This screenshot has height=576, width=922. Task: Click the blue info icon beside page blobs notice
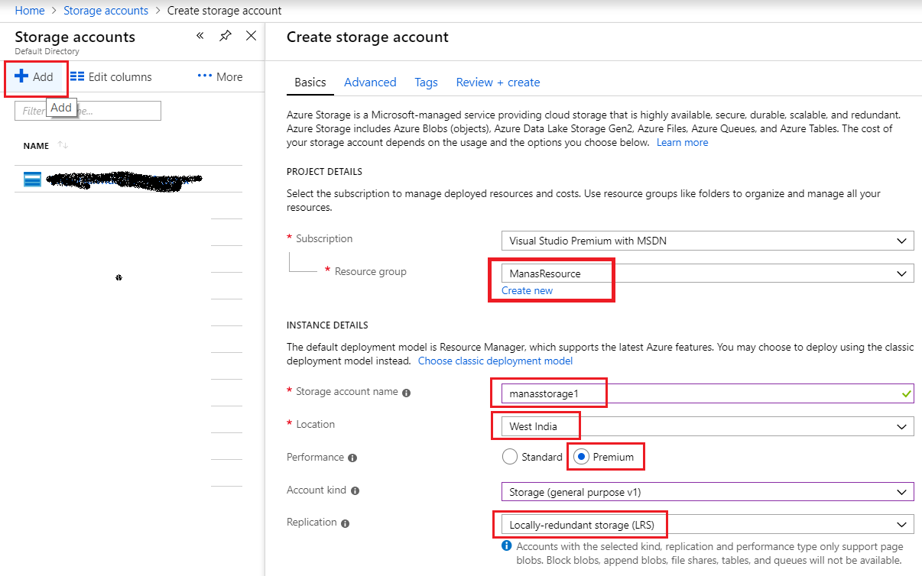click(x=506, y=546)
